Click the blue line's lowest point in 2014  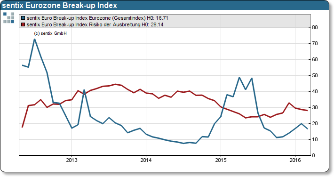[183, 143]
